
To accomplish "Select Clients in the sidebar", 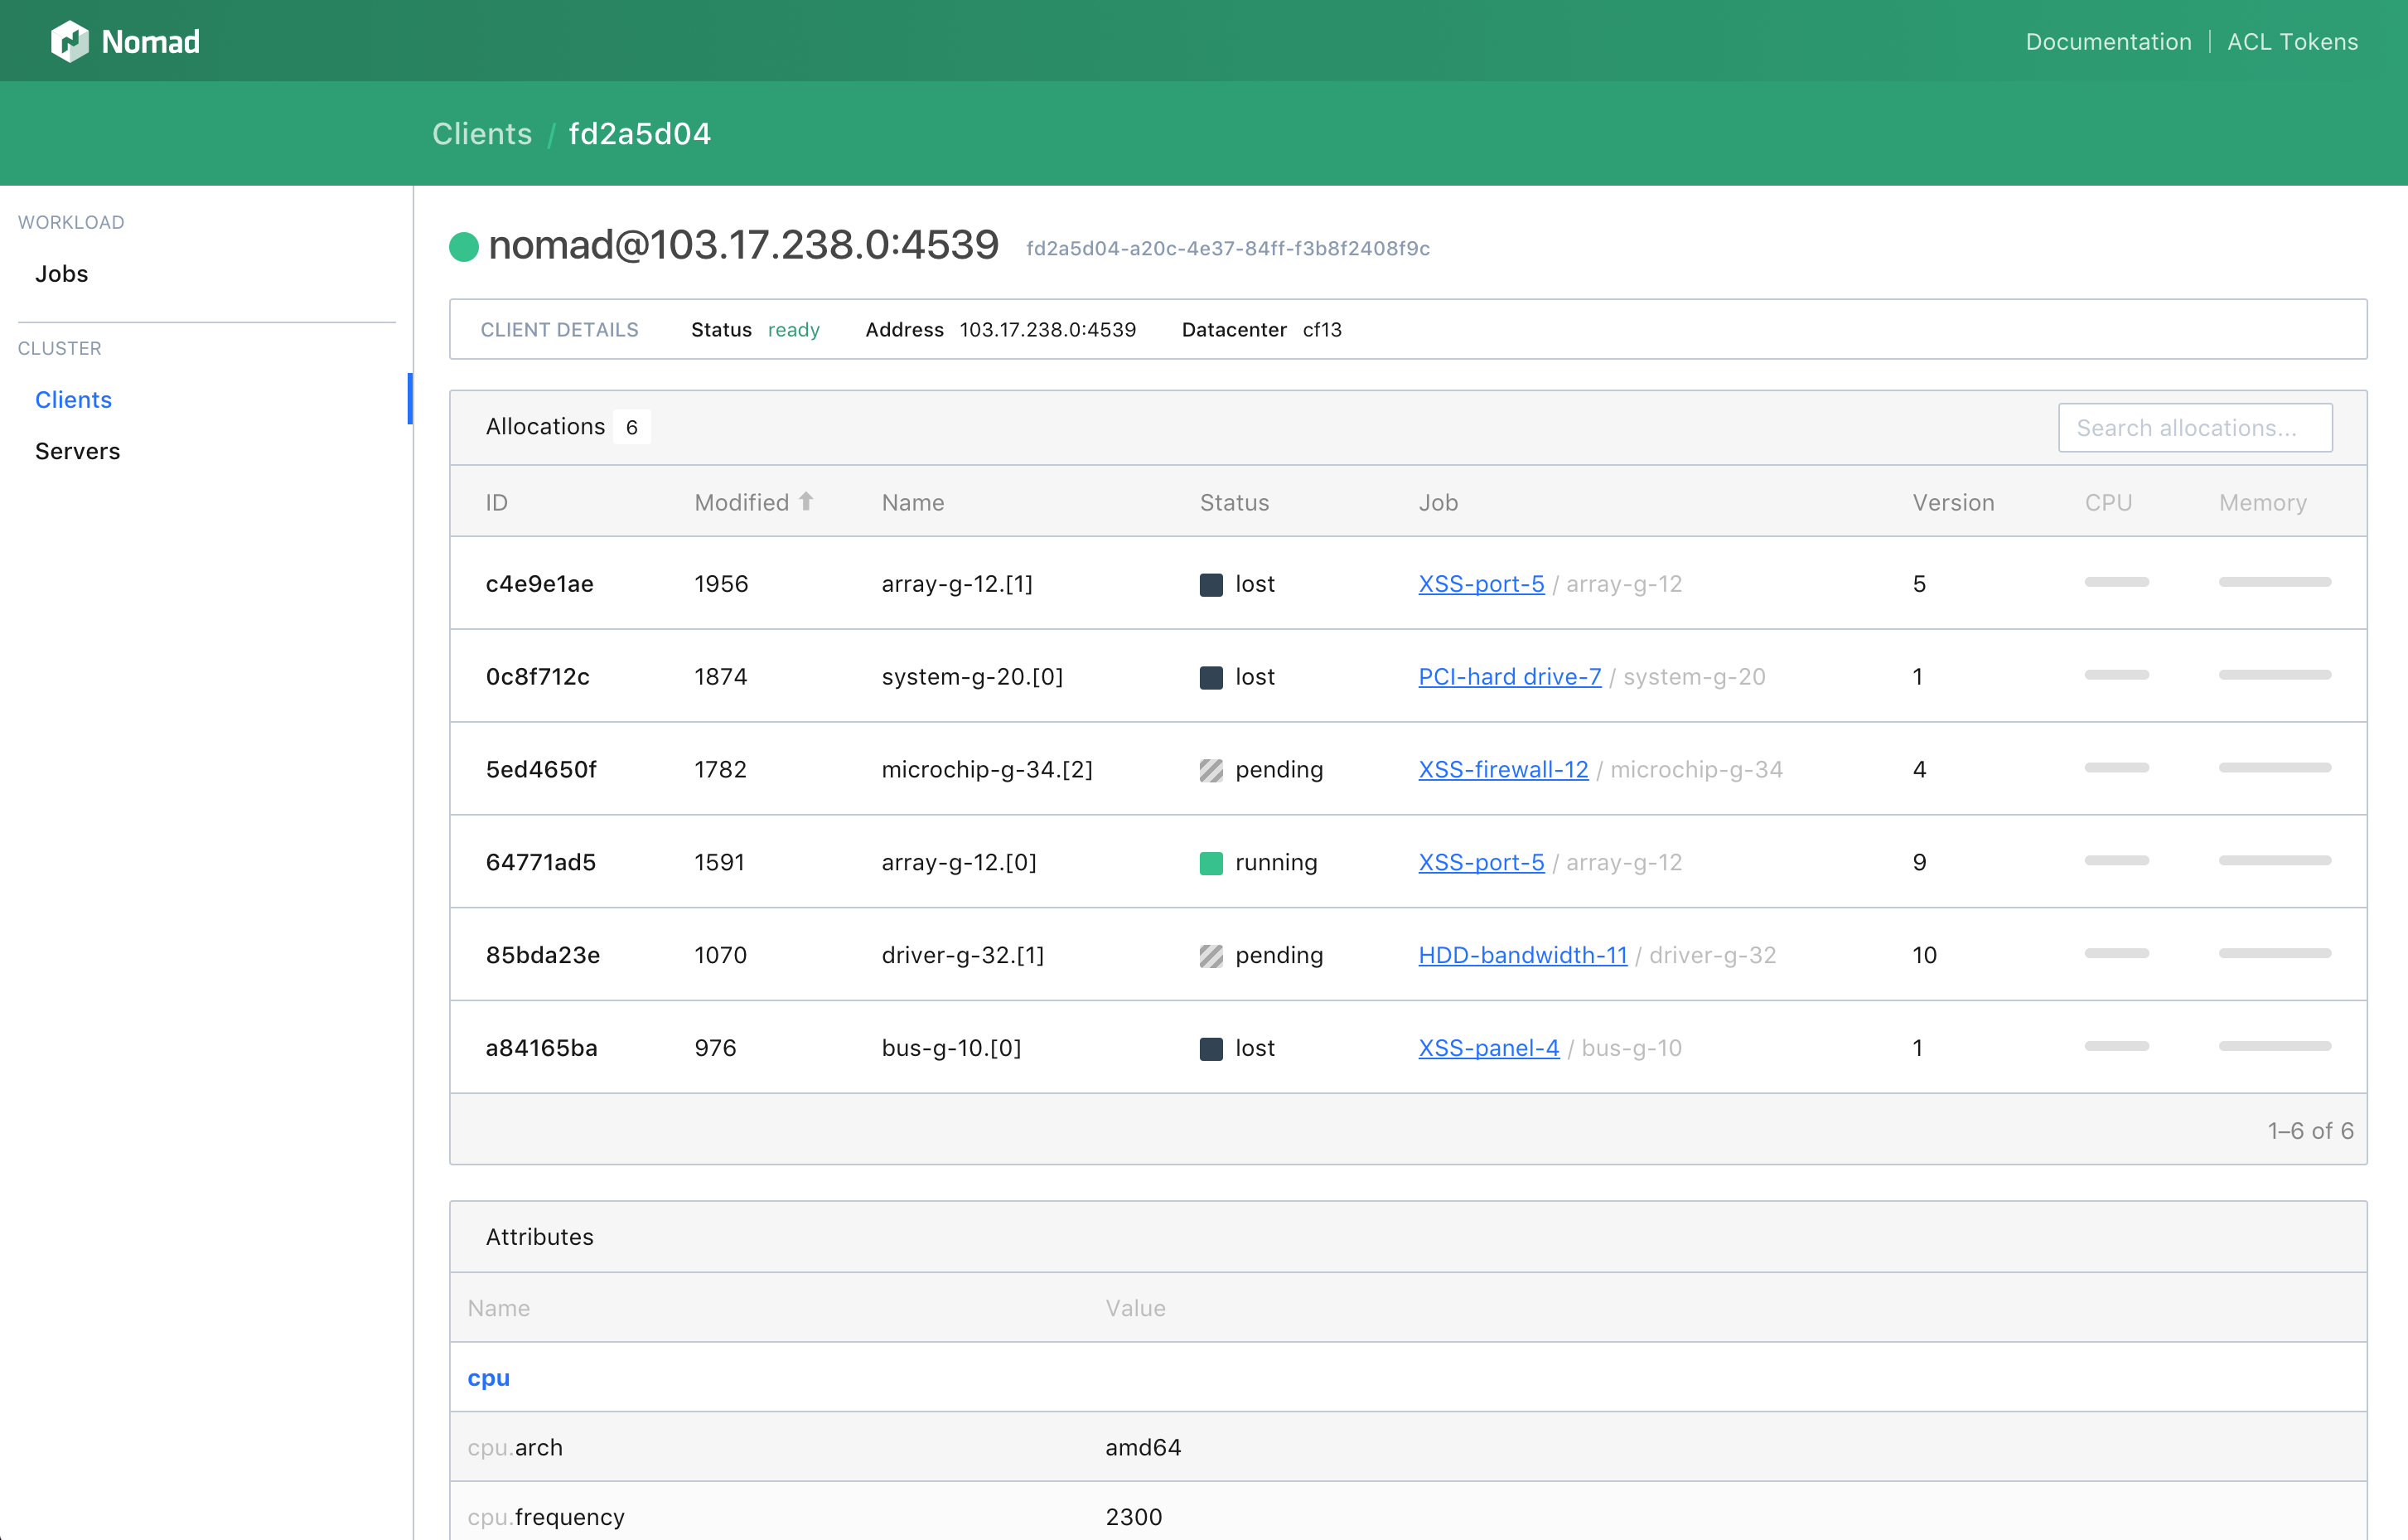I will pyautogui.click(x=73, y=399).
